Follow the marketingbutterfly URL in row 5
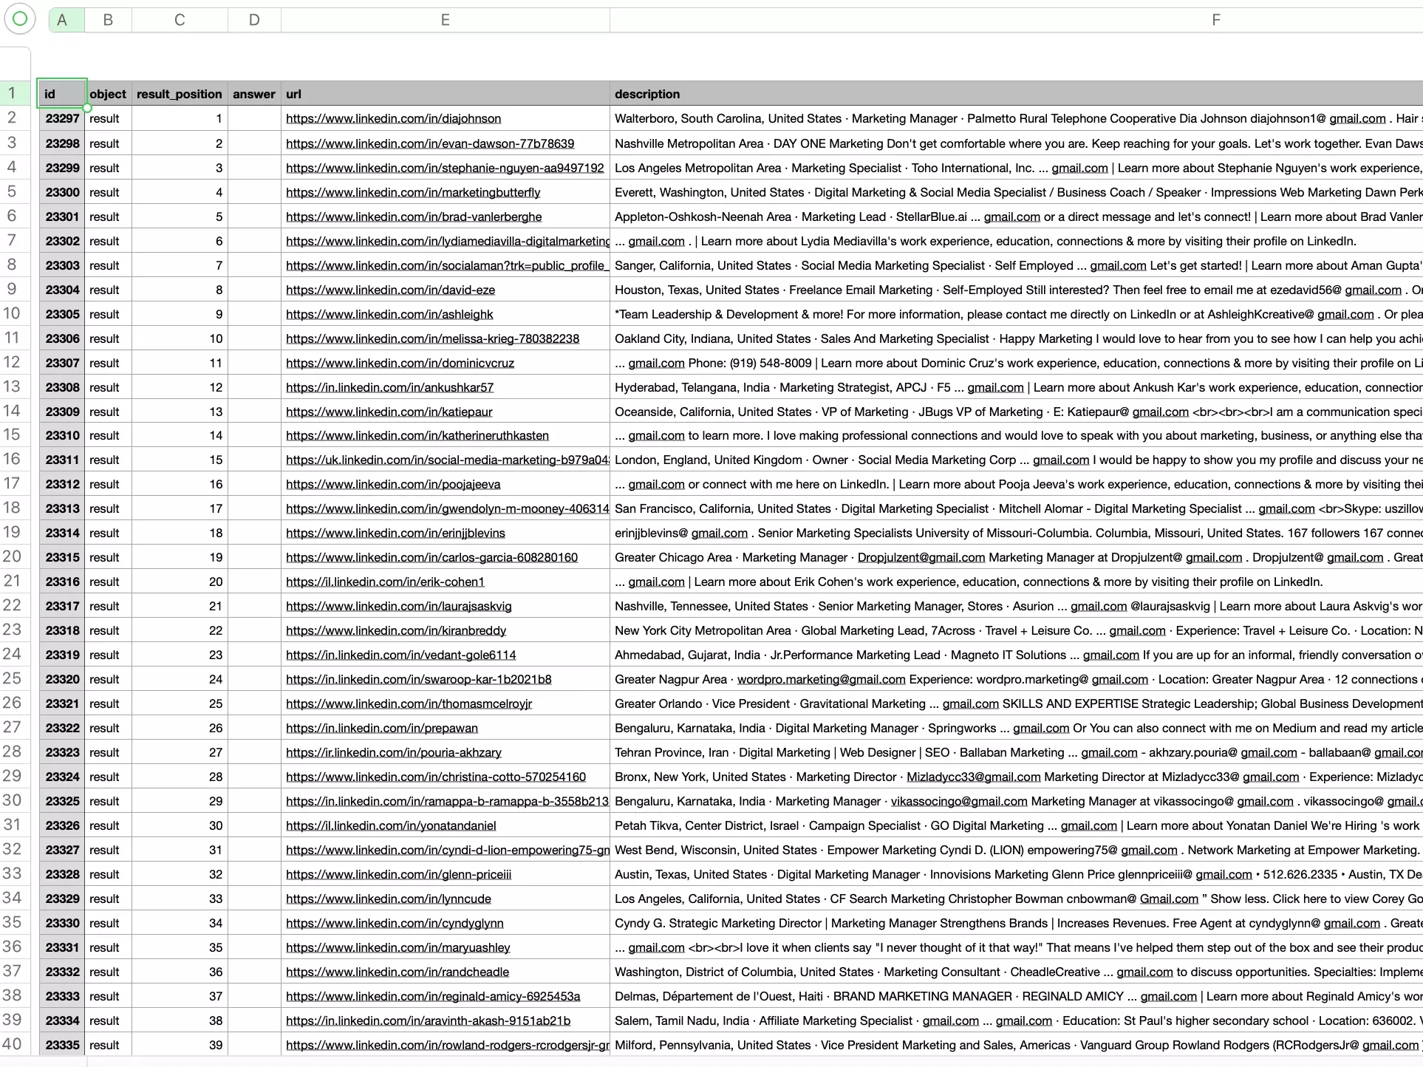Image resolution: width=1423 pixels, height=1067 pixels. point(414,192)
